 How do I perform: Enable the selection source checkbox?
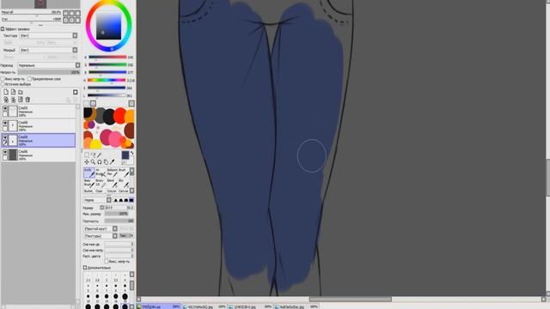[3, 84]
